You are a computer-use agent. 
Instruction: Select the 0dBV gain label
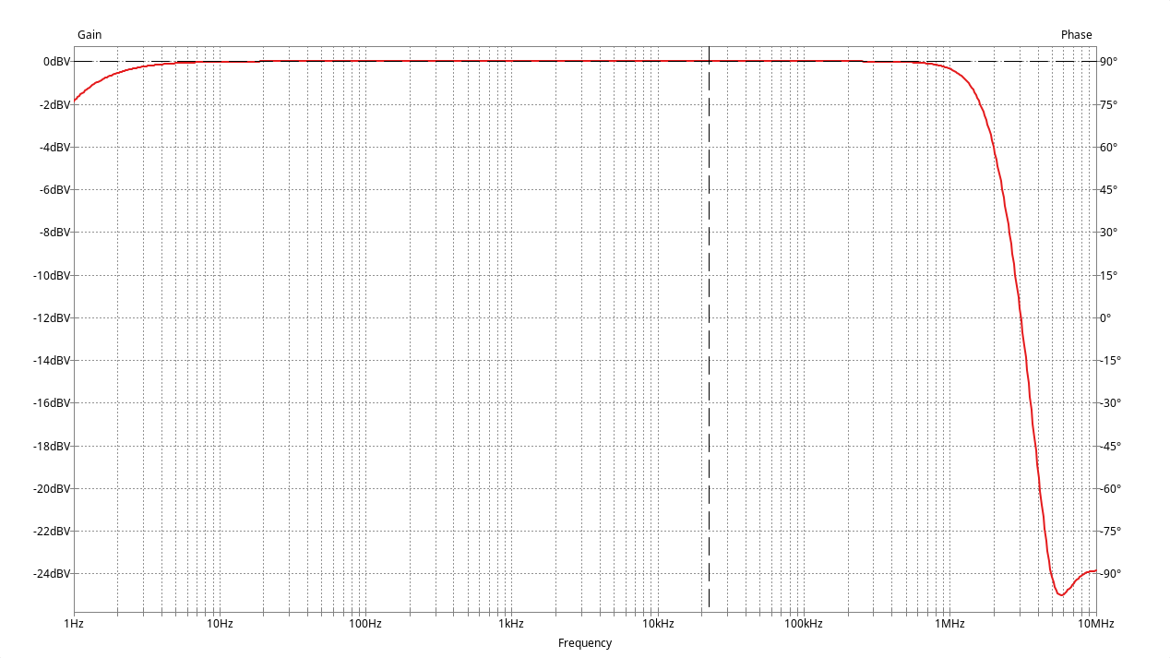(56, 62)
